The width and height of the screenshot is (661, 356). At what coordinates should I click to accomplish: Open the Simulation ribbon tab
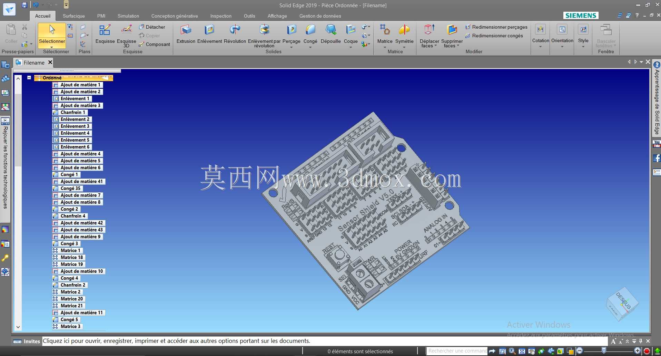pos(128,16)
